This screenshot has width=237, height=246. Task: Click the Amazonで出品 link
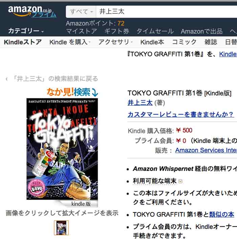tap(202, 31)
